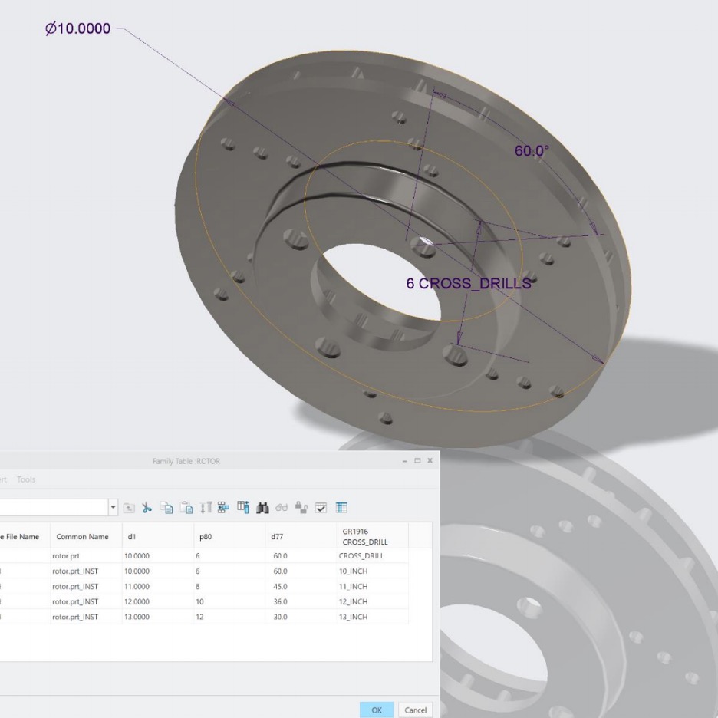Click the verify instances checkmark icon
This screenshot has width=718, height=718.
point(321,507)
